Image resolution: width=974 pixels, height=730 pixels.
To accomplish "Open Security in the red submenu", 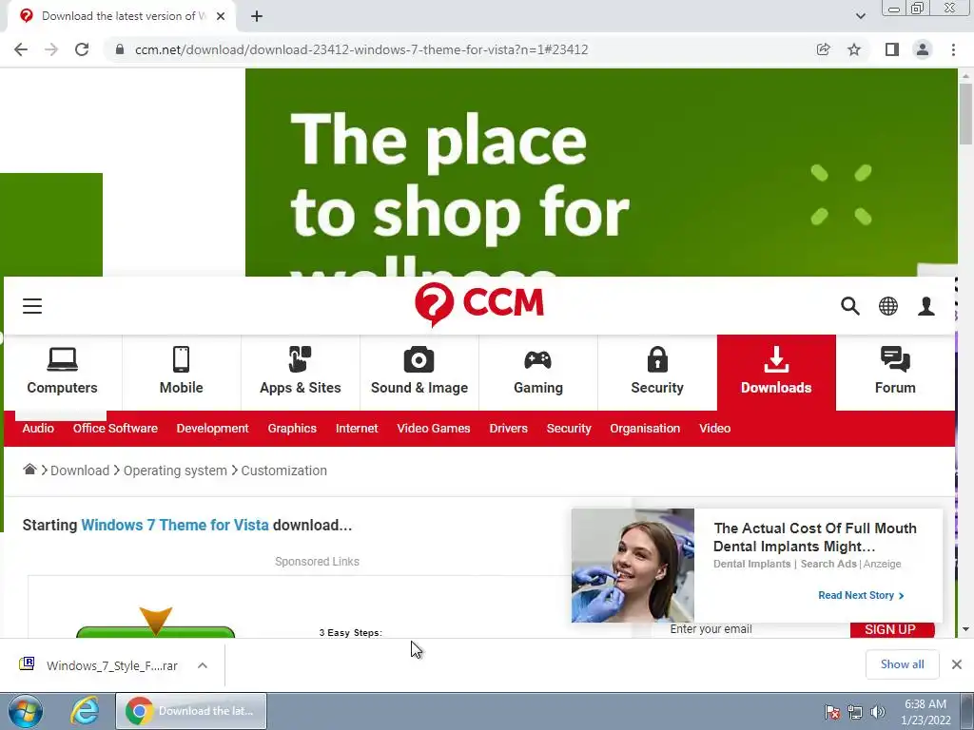I will pos(569,429).
